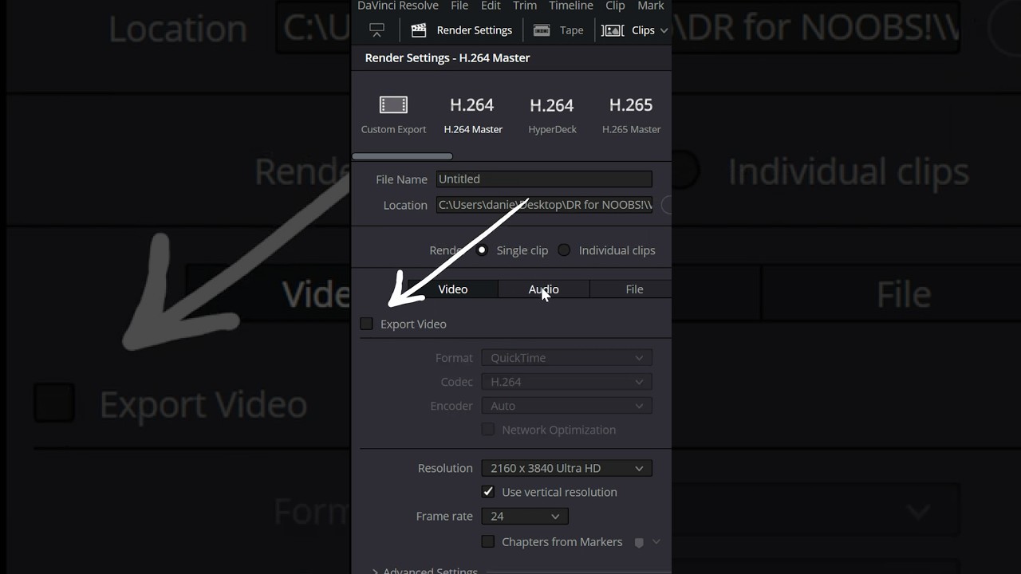Click the monitor icon left of Render Settings
The width and height of the screenshot is (1021, 574).
click(x=376, y=30)
